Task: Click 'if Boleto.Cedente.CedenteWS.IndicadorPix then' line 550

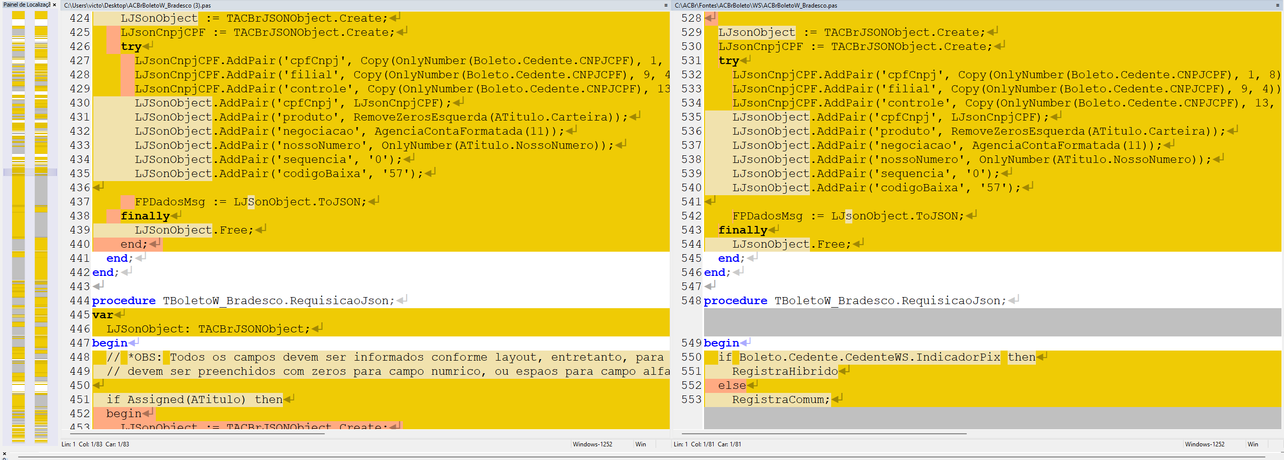Action: (877, 357)
